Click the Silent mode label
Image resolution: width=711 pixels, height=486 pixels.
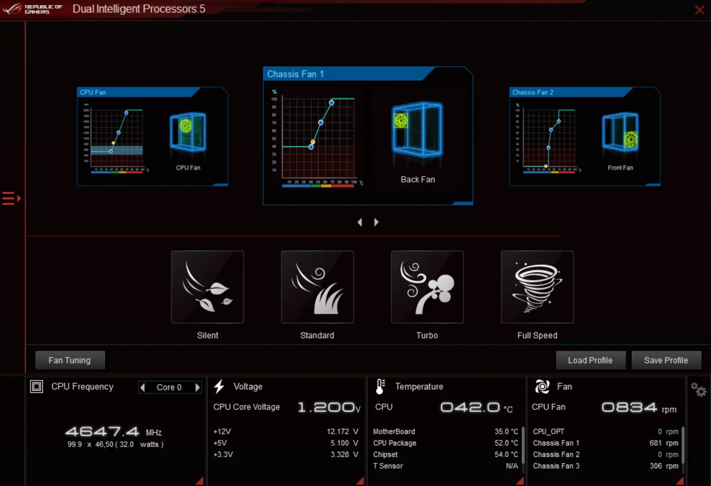click(208, 335)
